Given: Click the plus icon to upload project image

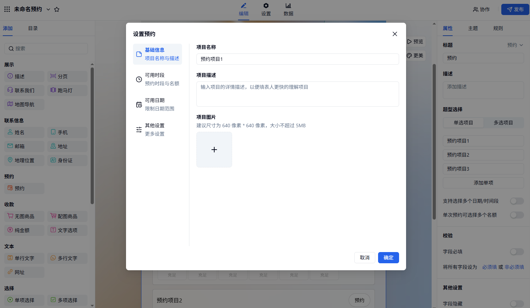Looking at the screenshot, I should (x=214, y=150).
